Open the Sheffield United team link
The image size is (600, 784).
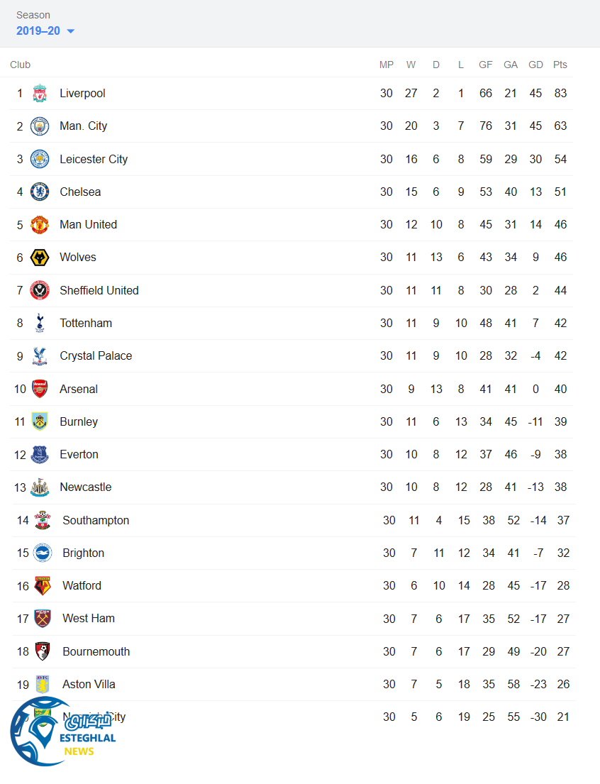click(99, 290)
